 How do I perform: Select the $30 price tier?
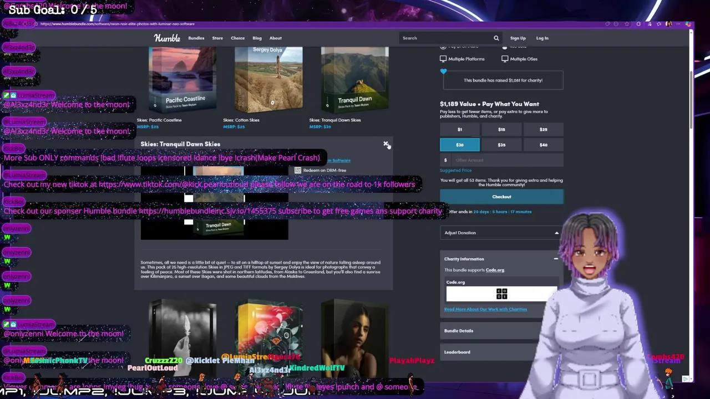[x=459, y=145]
